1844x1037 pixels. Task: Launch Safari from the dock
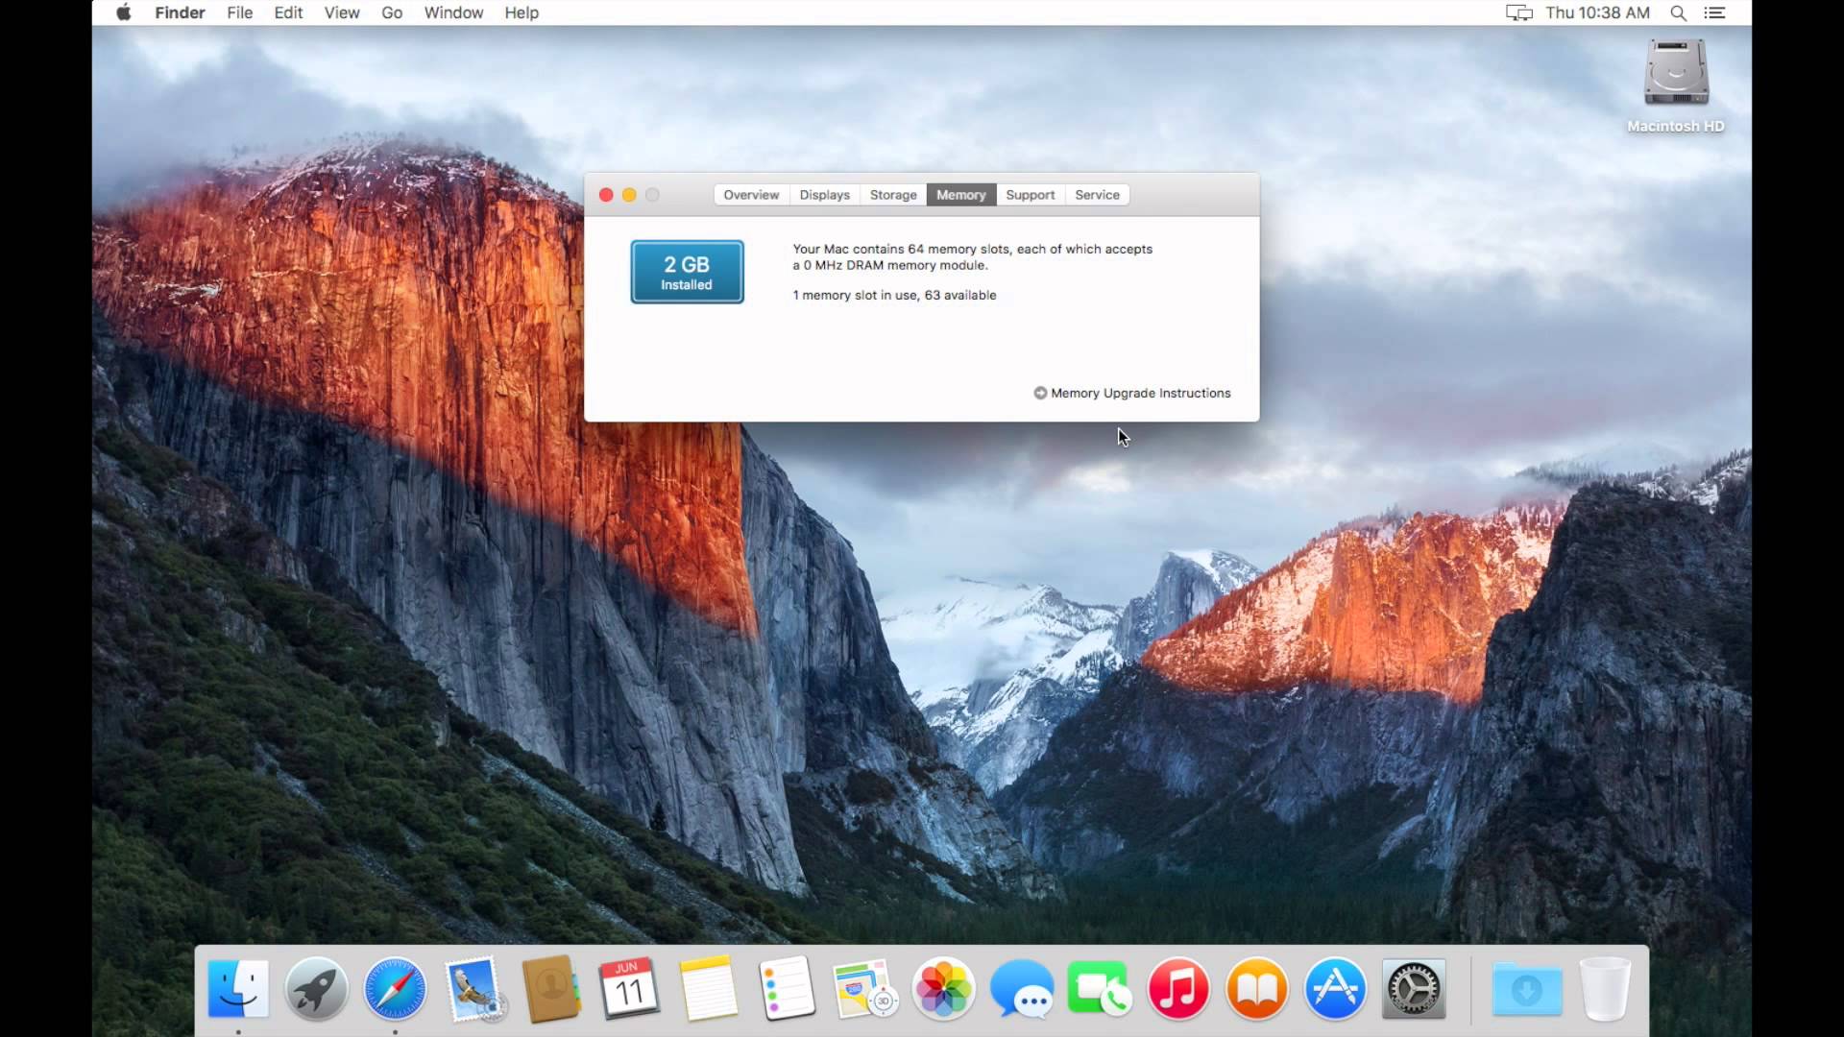tap(395, 989)
